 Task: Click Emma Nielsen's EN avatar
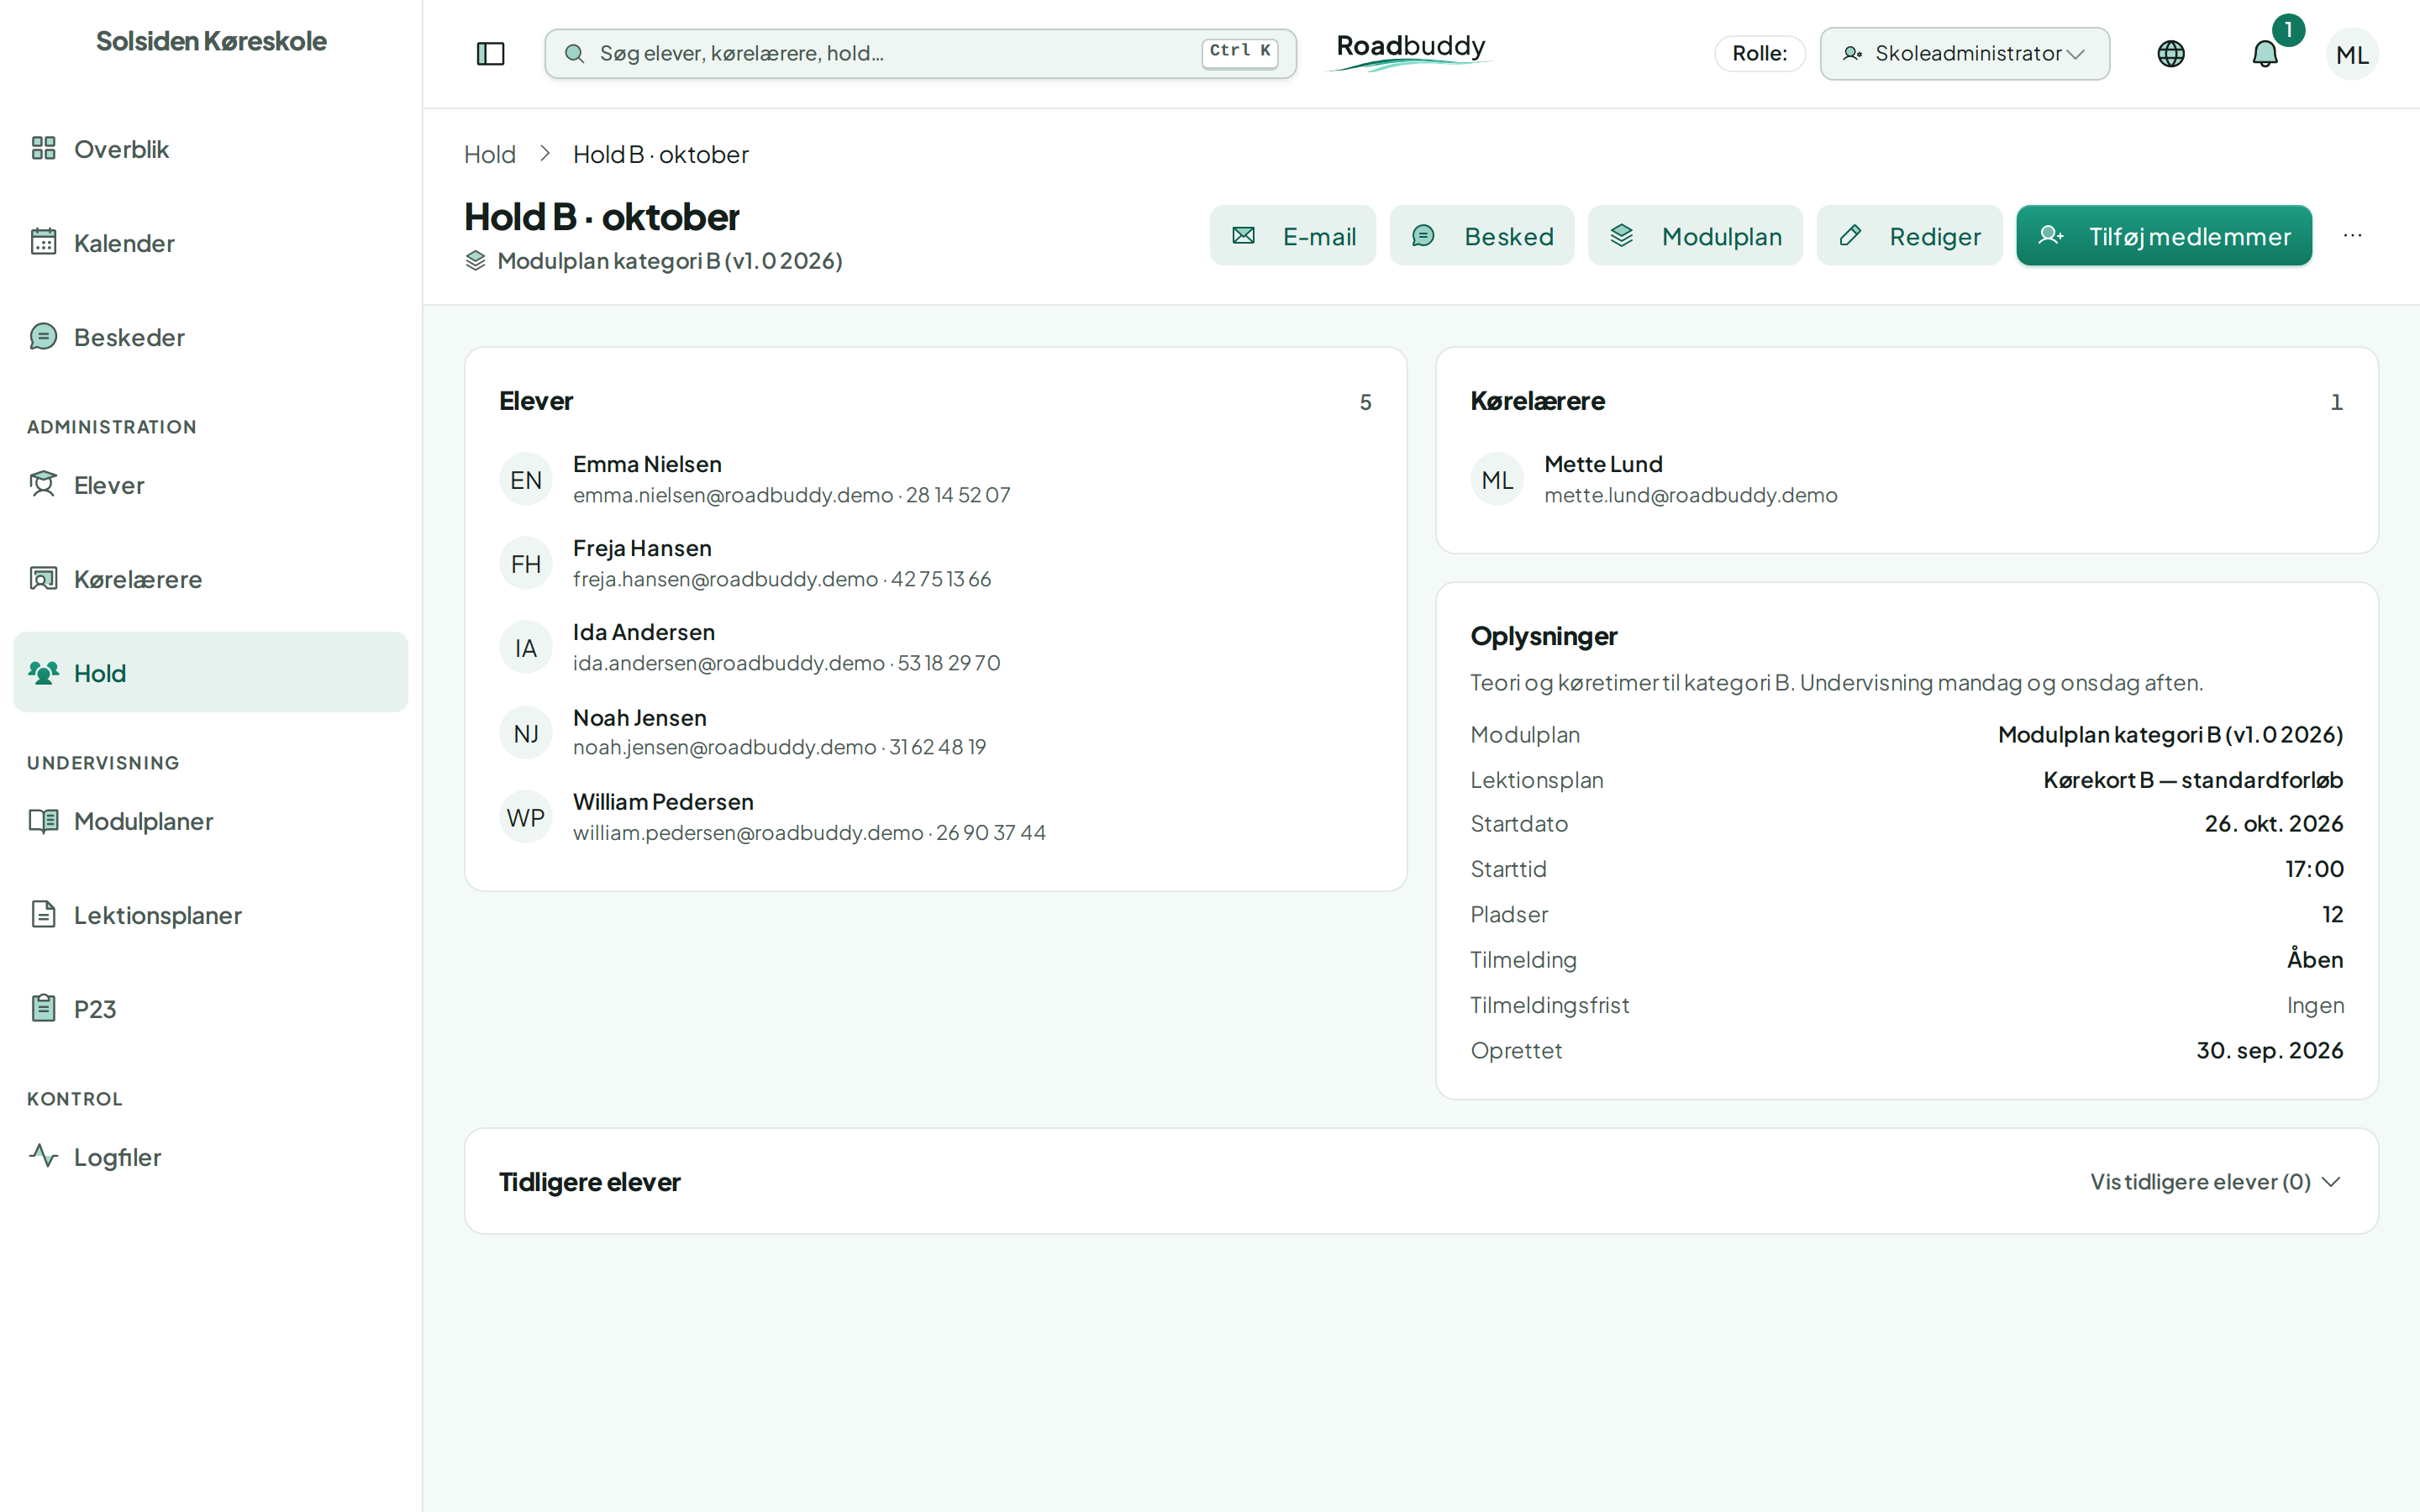point(526,480)
